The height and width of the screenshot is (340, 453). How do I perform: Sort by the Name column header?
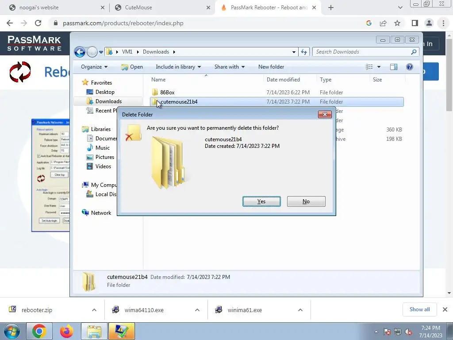point(206,80)
